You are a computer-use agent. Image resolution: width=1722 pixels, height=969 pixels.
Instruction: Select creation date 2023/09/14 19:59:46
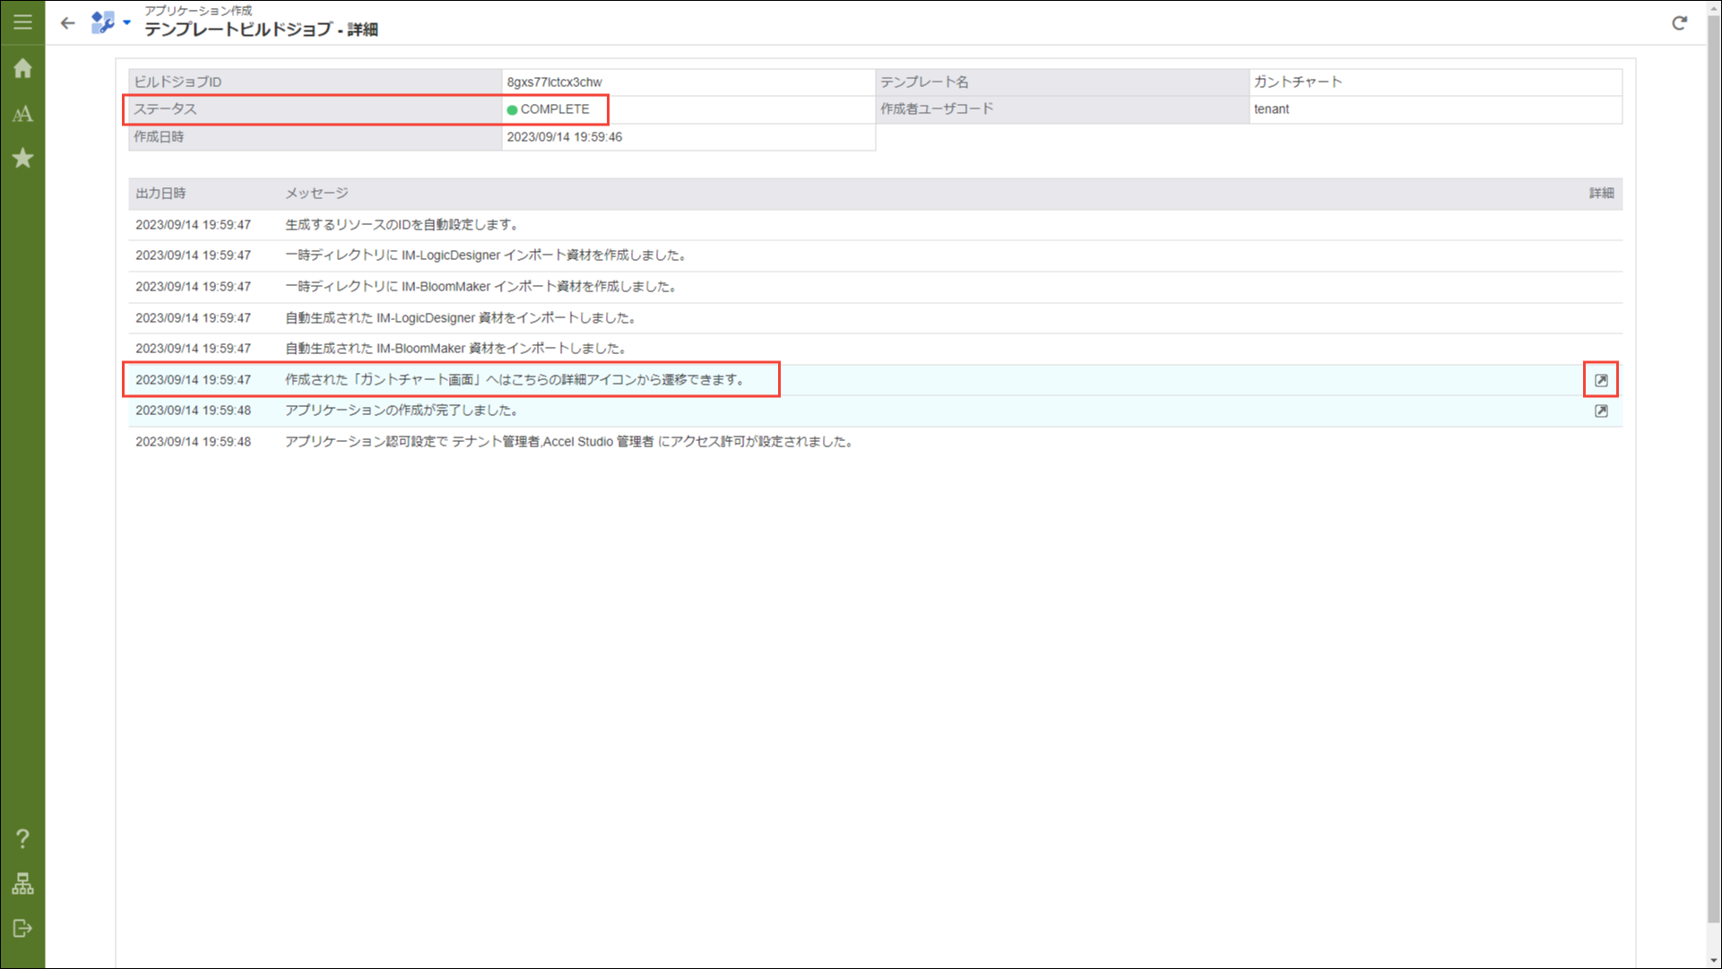click(564, 137)
